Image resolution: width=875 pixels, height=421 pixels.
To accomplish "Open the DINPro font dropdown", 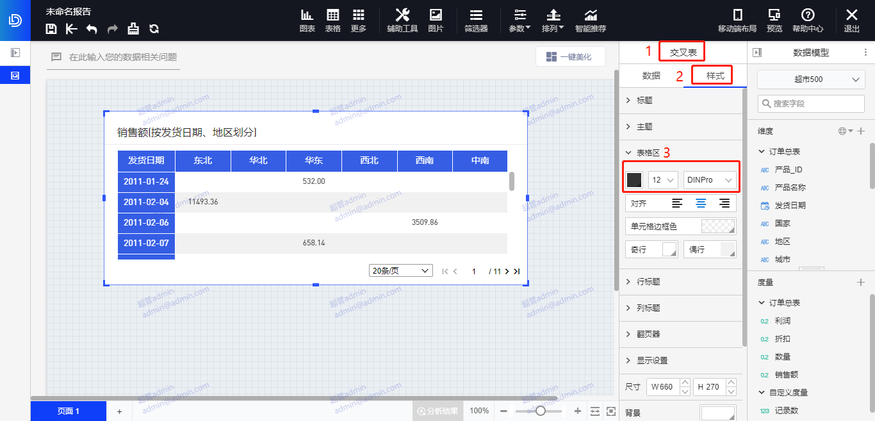I will pyautogui.click(x=710, y=181).
